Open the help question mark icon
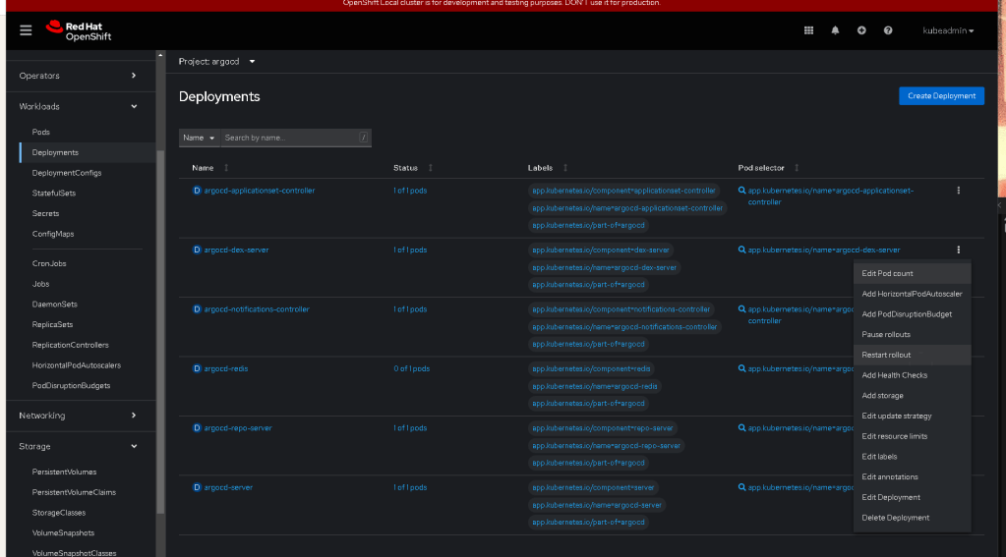This screenshot has width=1006, height=557. (x=887, y=30)
